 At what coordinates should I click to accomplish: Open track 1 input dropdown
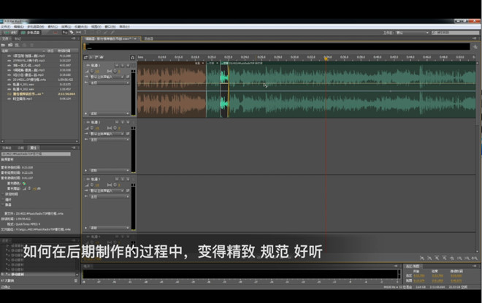pos(106,77)
